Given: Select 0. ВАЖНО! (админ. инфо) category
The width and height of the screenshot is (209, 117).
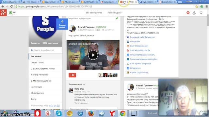Looking at the screenshot, I should click(x=45, y=69).
